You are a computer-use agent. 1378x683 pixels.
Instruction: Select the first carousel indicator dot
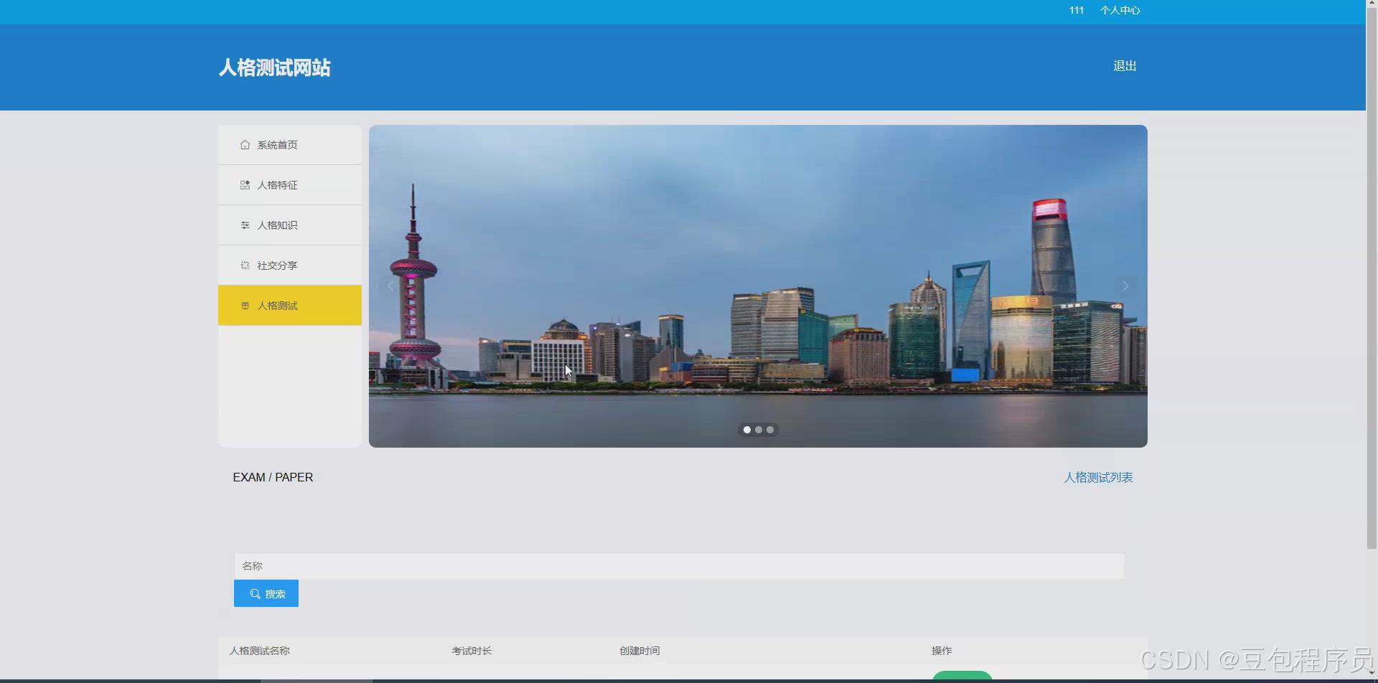click(746, 429)
